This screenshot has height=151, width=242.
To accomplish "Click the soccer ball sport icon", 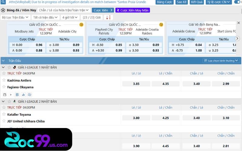I will point(3,10).
